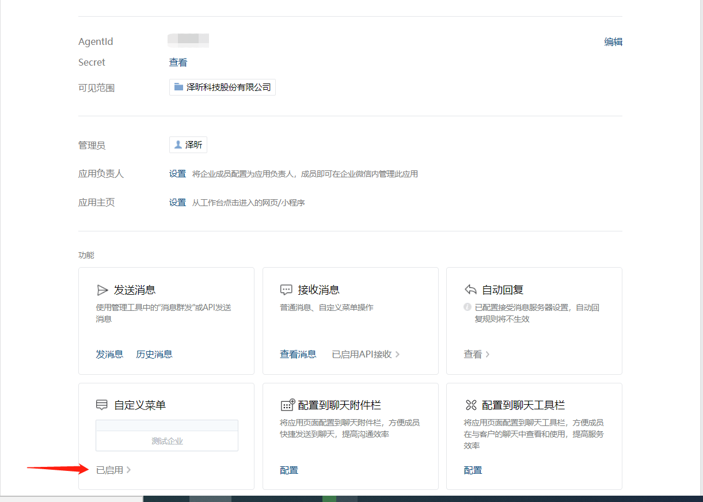Viewport: 703px width, 502px height.
Task: Open 历史消息 link
Action: [x=154, y=355]
